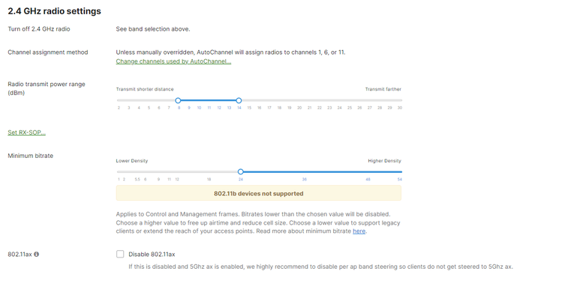The image size is (565, 301).
Task: Set minimum bitrate to 48 mark
Action: pyautogui.click(x=368, y=171)
